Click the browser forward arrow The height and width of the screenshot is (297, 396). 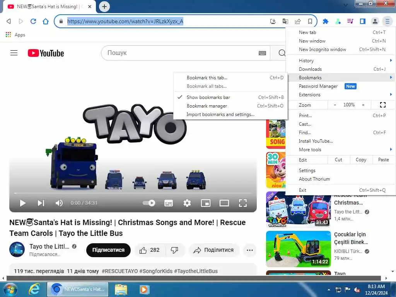click(x=21, y=21)
